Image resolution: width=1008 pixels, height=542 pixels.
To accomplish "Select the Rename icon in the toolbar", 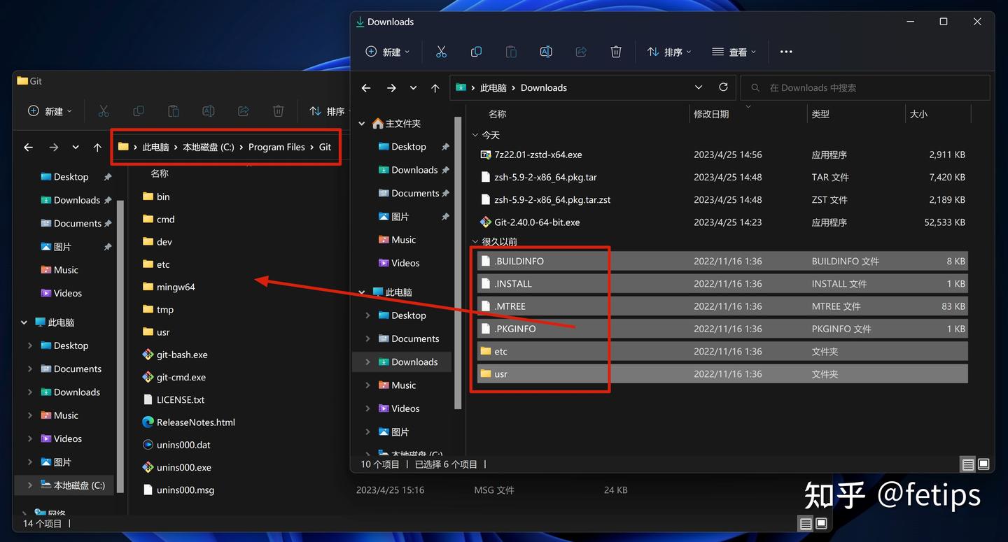I will point(546,51).
